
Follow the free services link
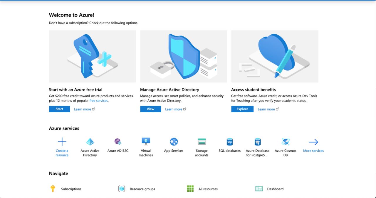pyautogui.click(x=99, y=101)
